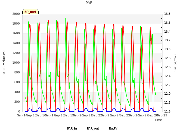179x134 pixels.
Task: Click the green BattV legend swatch
Action: pyautogui.click(x=105, y=129)
